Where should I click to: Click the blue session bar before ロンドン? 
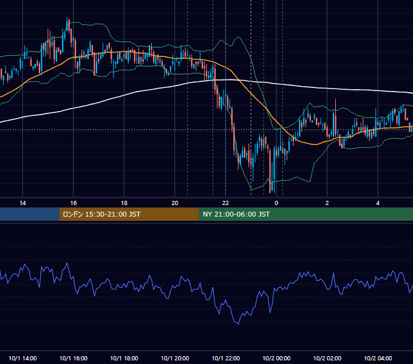tap(30, 214)
